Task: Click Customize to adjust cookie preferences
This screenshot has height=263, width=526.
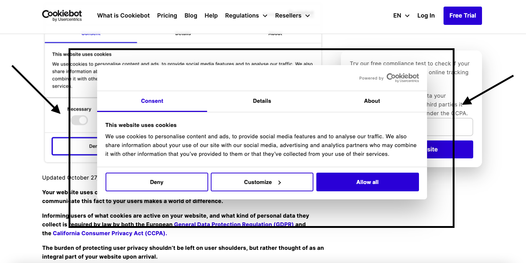Action: (262, 182)
